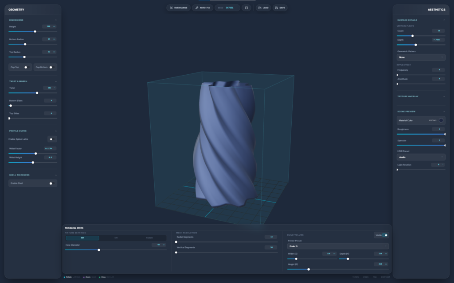The image size is (454, 283).
Task: Click the Material Color swatch
Action: [x=441, y=120]
